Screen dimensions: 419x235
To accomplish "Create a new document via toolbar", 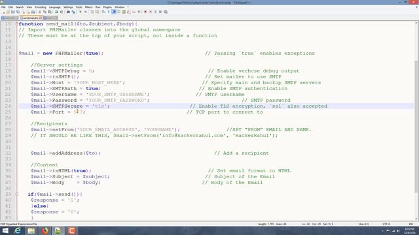I will 3,12.
